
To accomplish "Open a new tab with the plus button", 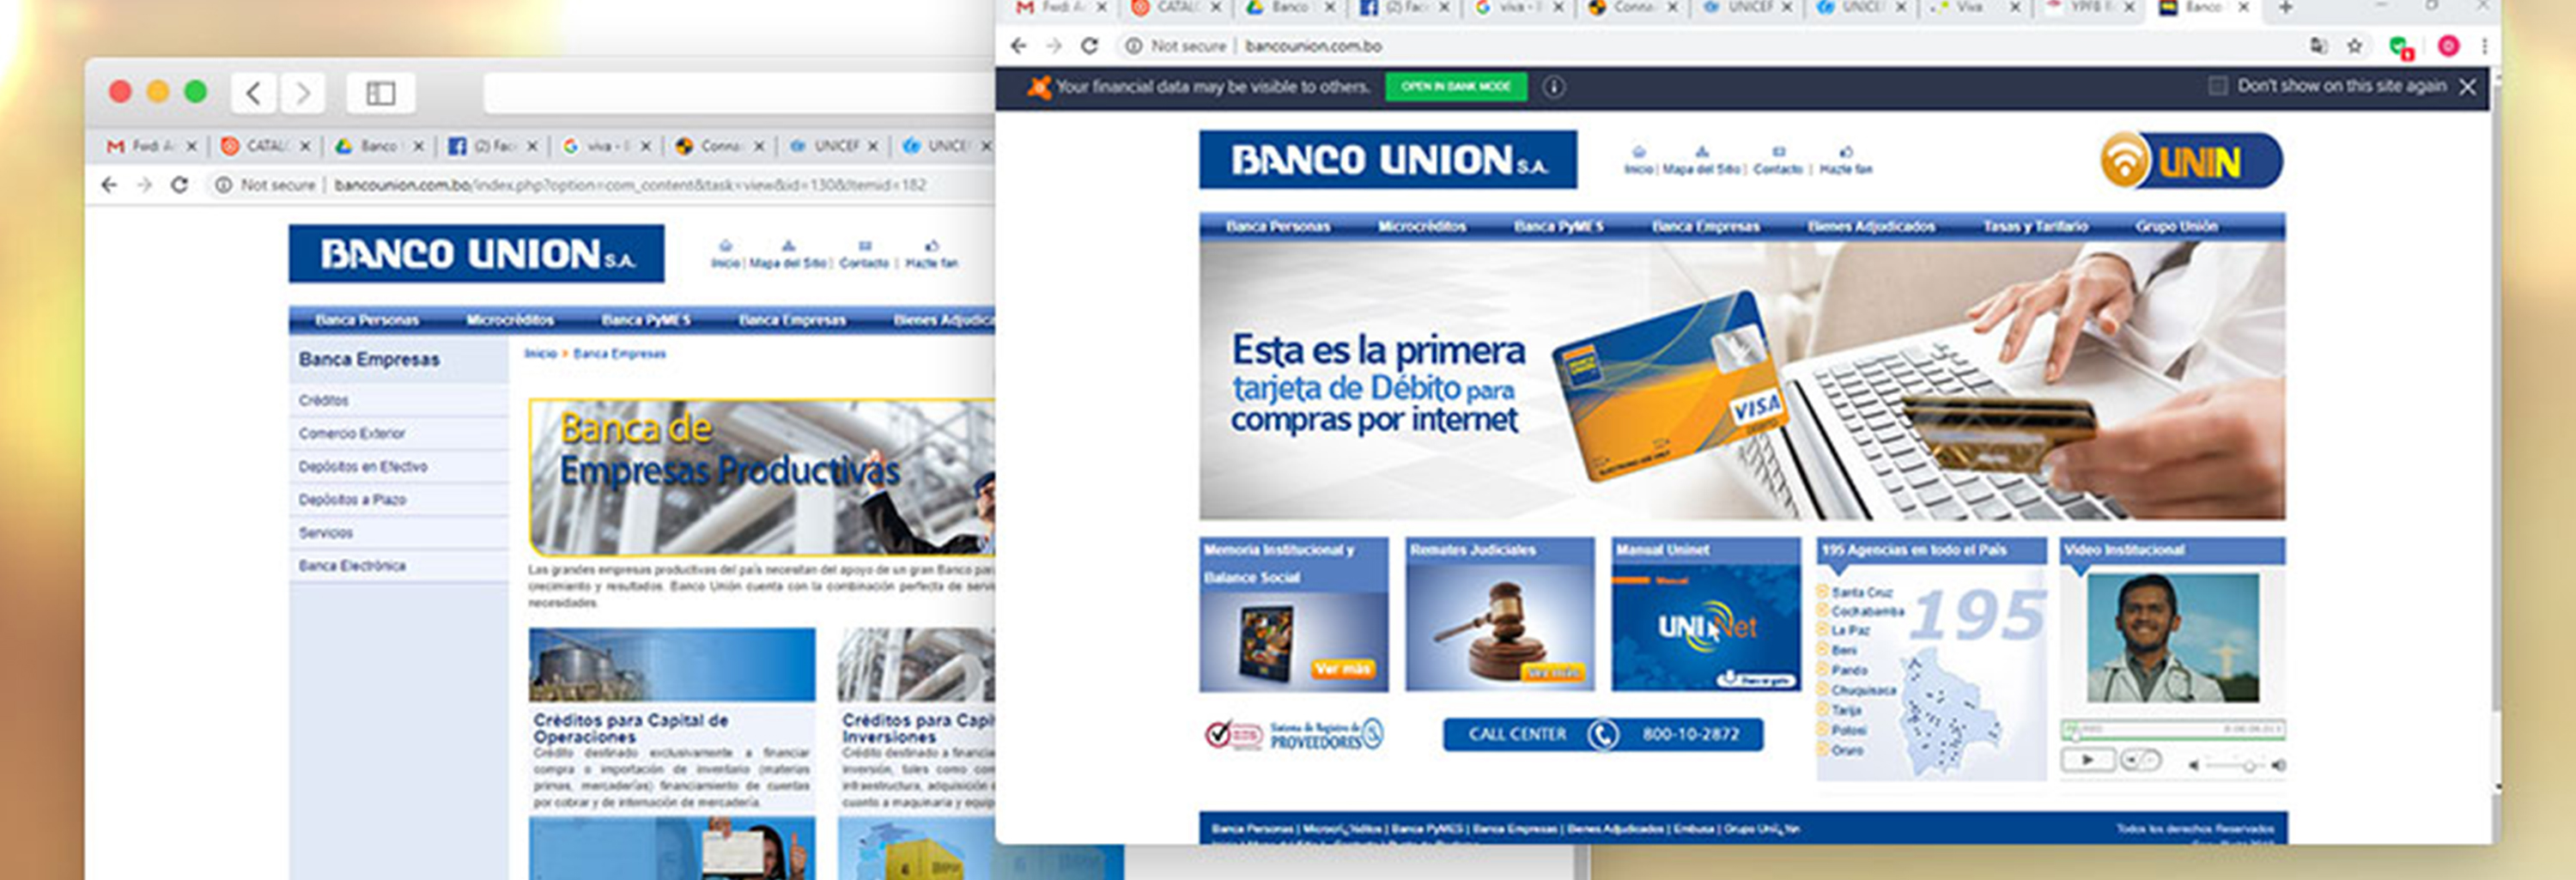I will 2286,8.
